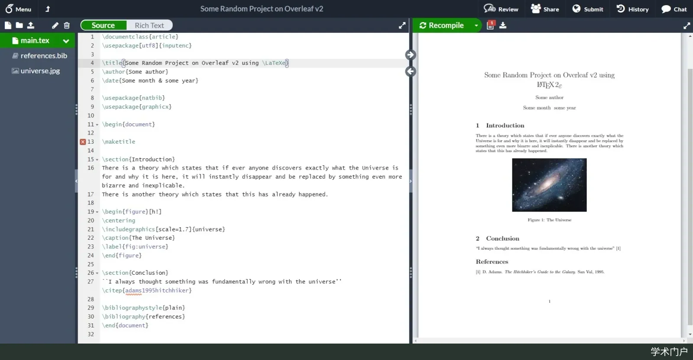Collapse the Introduction section fold arrow at line 15
Image resolution: width=693 pixels, height=360 pixels.
coord(97,160)
